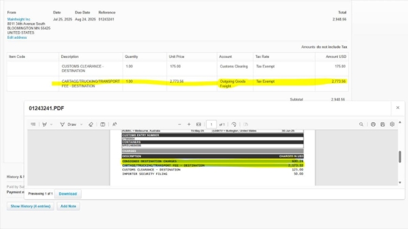Click the Total value 2,948.56 at top

(x=339, y=19)
